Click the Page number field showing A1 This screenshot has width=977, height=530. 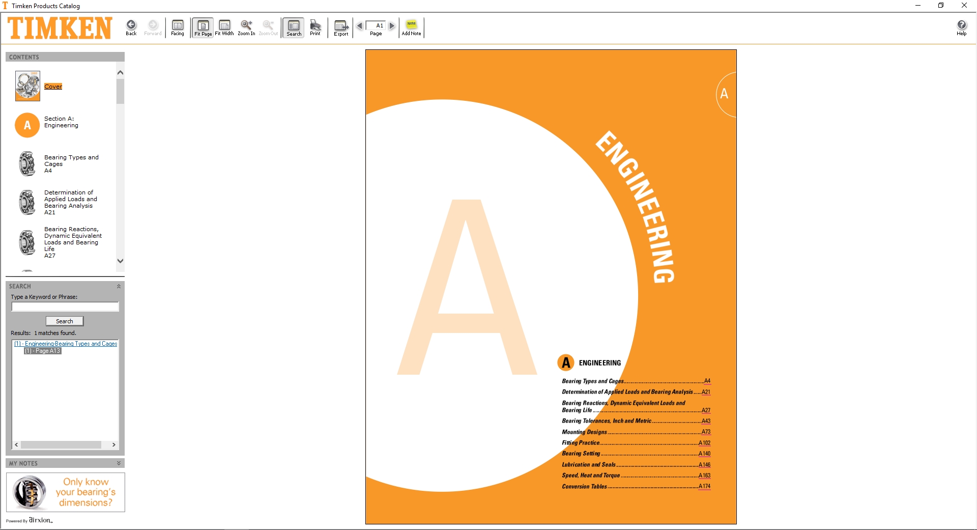pyautogui.click(x=376, y=25)
